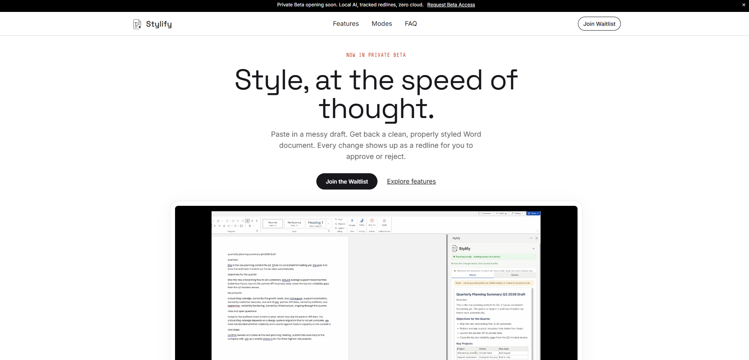749x360 pixels.
Task: Switch to the Review tab
Action: click(515, 275)
